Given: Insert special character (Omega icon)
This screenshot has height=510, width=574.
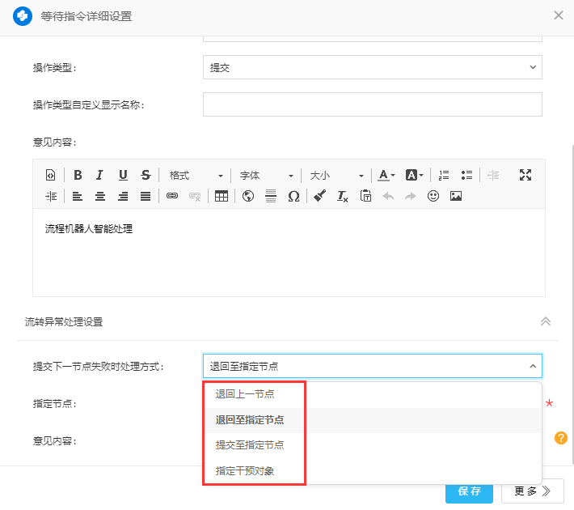Looking at the screenshot, I should [x=293, y=196].
